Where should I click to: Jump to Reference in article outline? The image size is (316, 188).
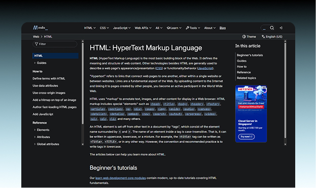pos(243,72)
